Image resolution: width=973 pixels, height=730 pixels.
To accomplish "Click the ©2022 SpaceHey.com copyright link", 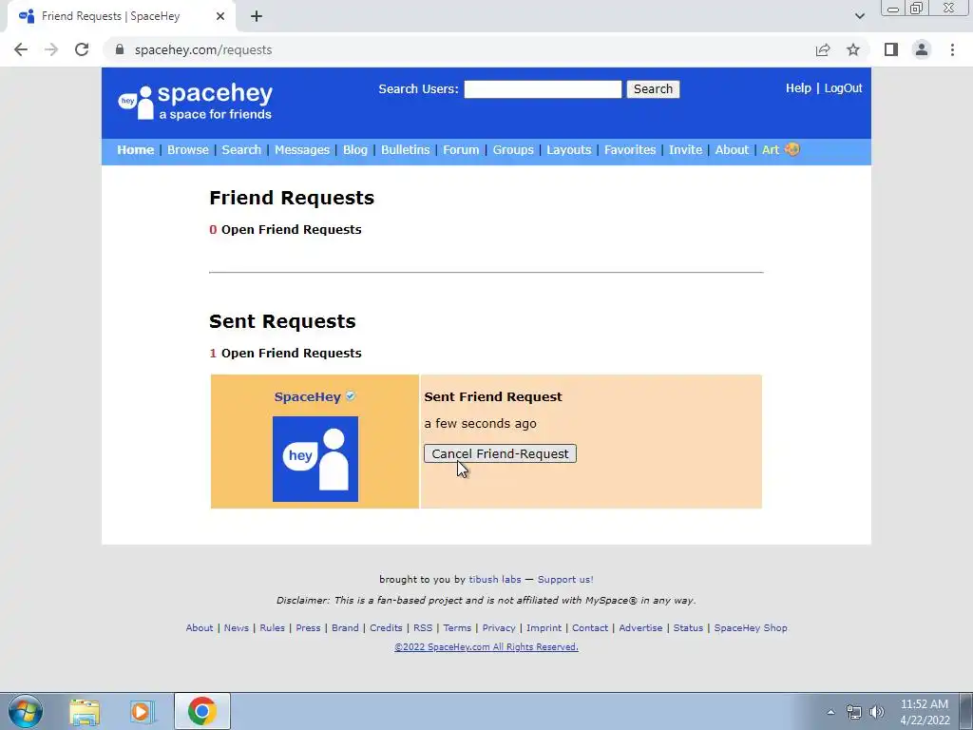I will coord(486,646).
